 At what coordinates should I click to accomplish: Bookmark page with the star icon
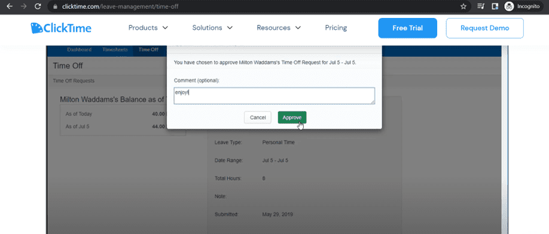pos(463,7)
